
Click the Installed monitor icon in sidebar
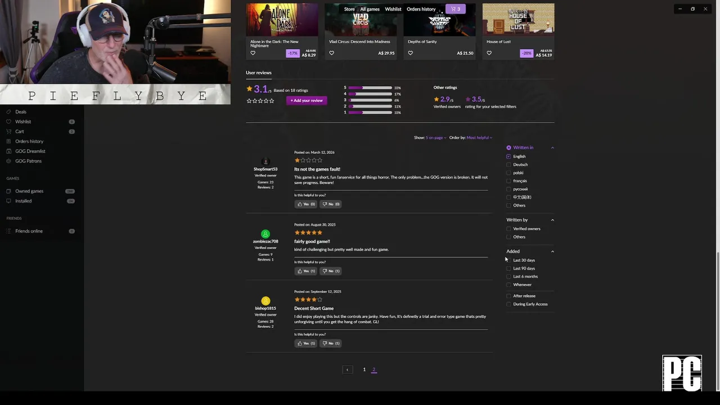point(8,201)
